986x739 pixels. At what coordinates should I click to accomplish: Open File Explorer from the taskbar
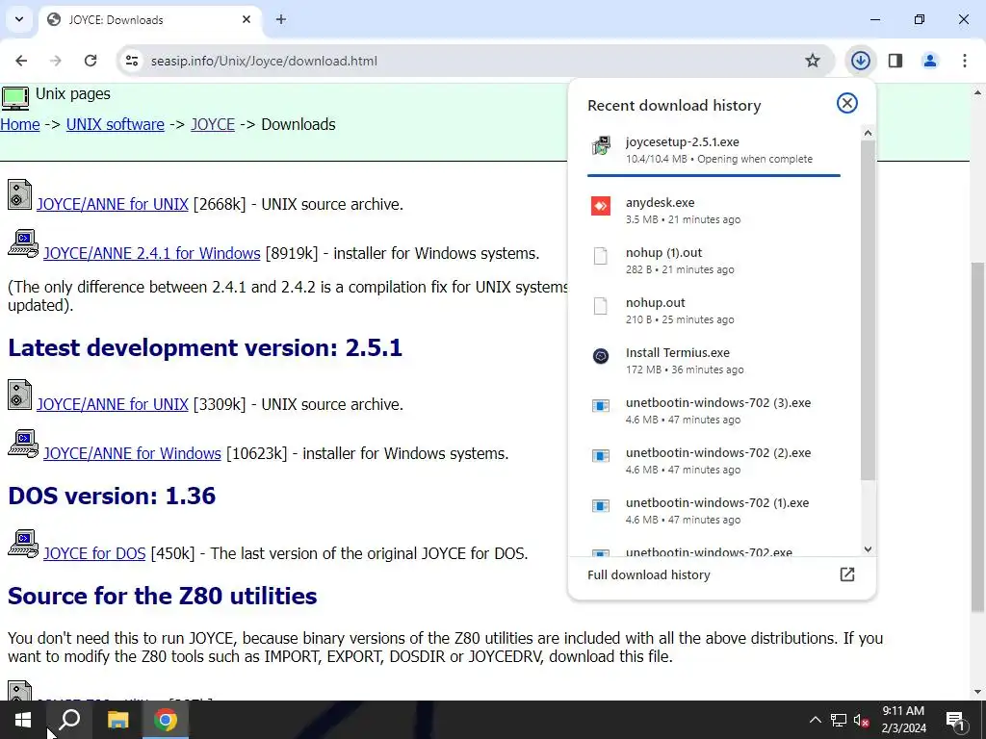click(x=117, y=720)
